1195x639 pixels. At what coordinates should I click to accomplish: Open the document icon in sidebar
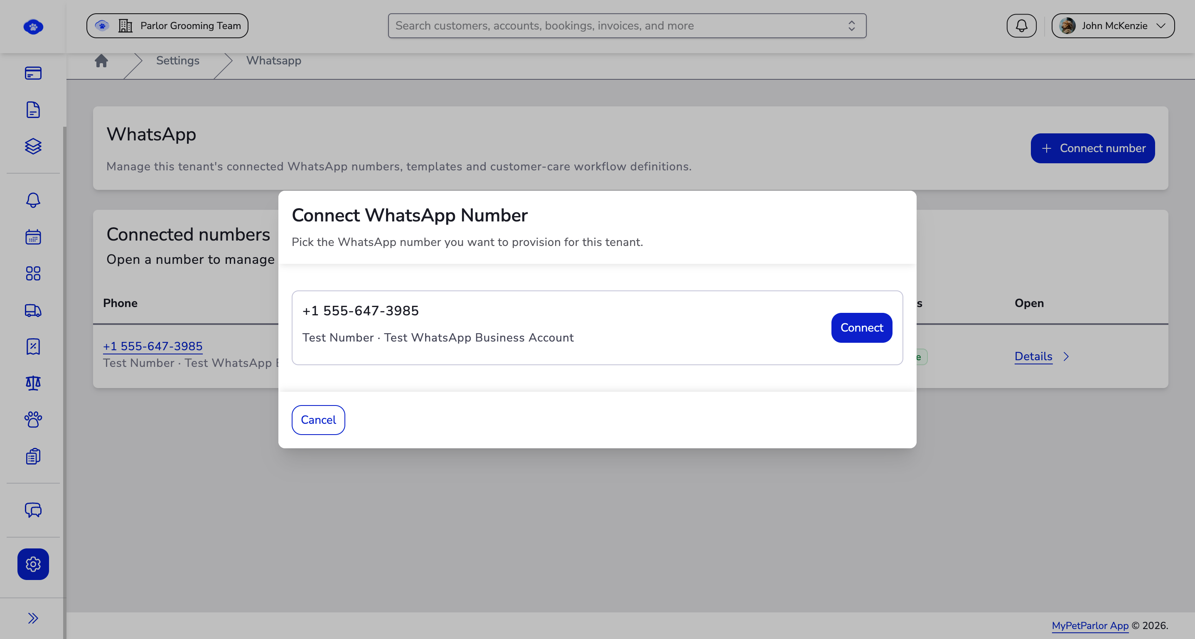33,110
